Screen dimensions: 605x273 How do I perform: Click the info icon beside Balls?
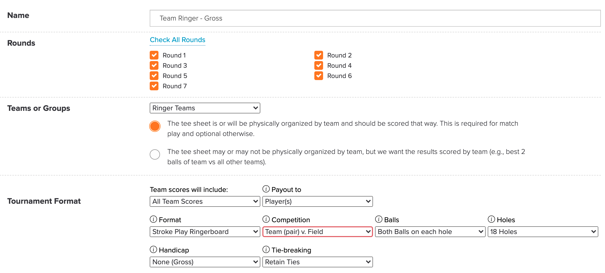379,219
